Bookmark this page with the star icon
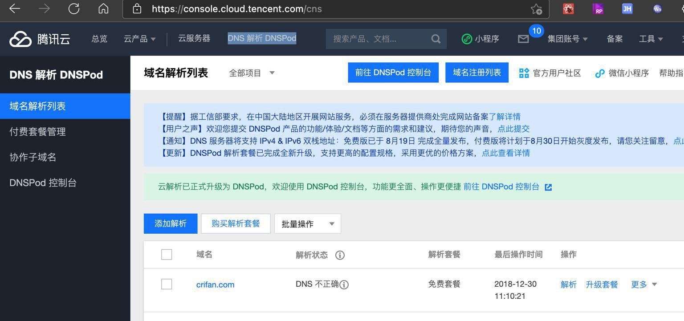 click(x=536, y=9)
